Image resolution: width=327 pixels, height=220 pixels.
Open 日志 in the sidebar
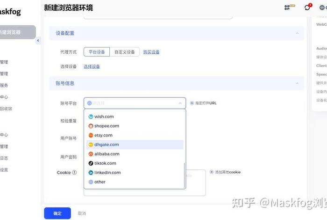tap(4, 158)
